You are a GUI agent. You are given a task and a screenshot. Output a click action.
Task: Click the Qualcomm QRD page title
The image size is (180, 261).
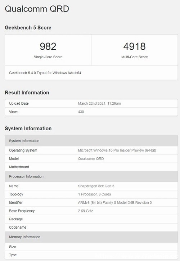[37, 9]
